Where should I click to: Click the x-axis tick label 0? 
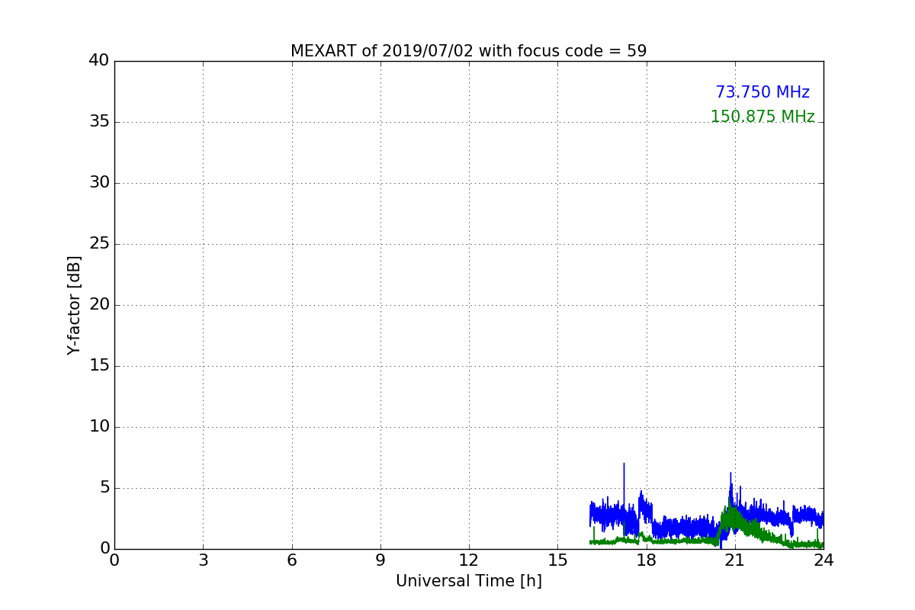click(114, 560)
